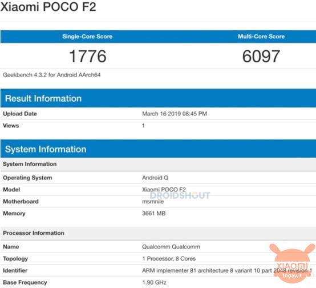316x288 pixels.
Task: Select model value 'Xiaomi POCO F2' in table
Action: 164,190
